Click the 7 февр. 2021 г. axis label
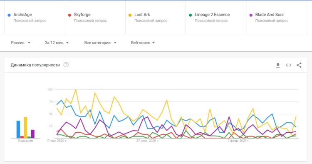The width and height of the screenshot is (312, 164). (x=238, y=141)
